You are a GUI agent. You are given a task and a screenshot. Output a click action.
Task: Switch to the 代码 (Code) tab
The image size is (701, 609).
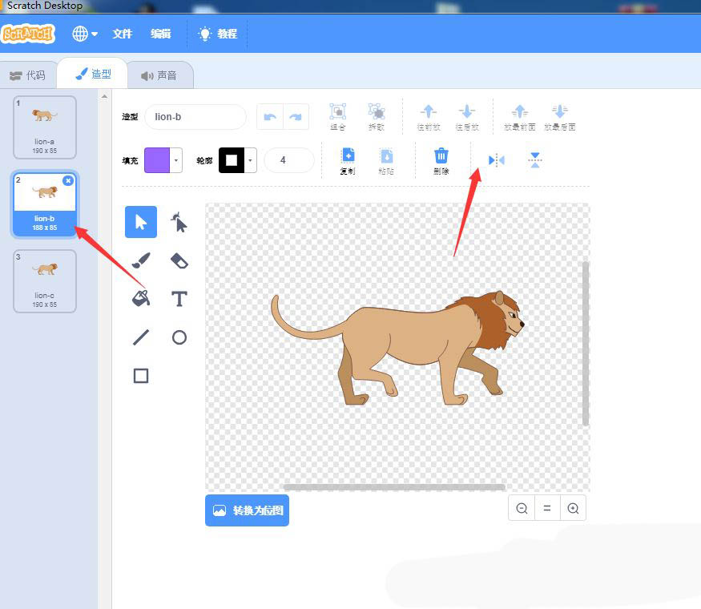point(28,75)
